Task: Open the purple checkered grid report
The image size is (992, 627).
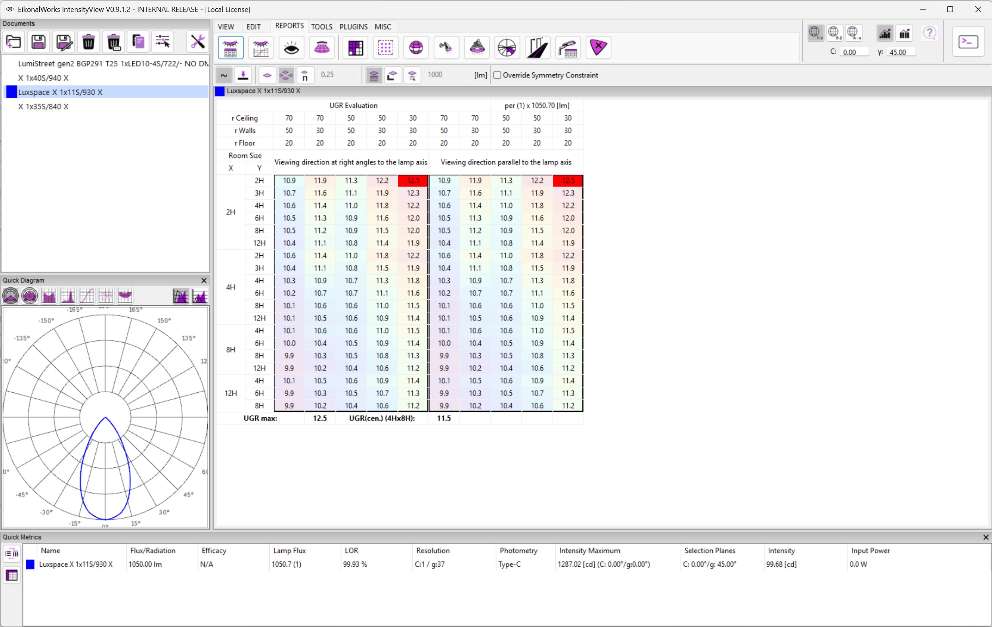Action: click(x=355, y=48)
